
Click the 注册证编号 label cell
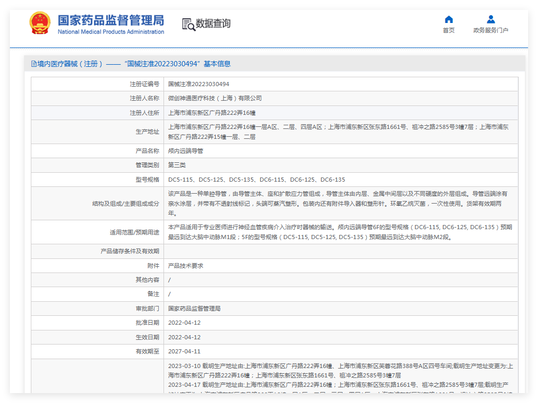point(98,84)
